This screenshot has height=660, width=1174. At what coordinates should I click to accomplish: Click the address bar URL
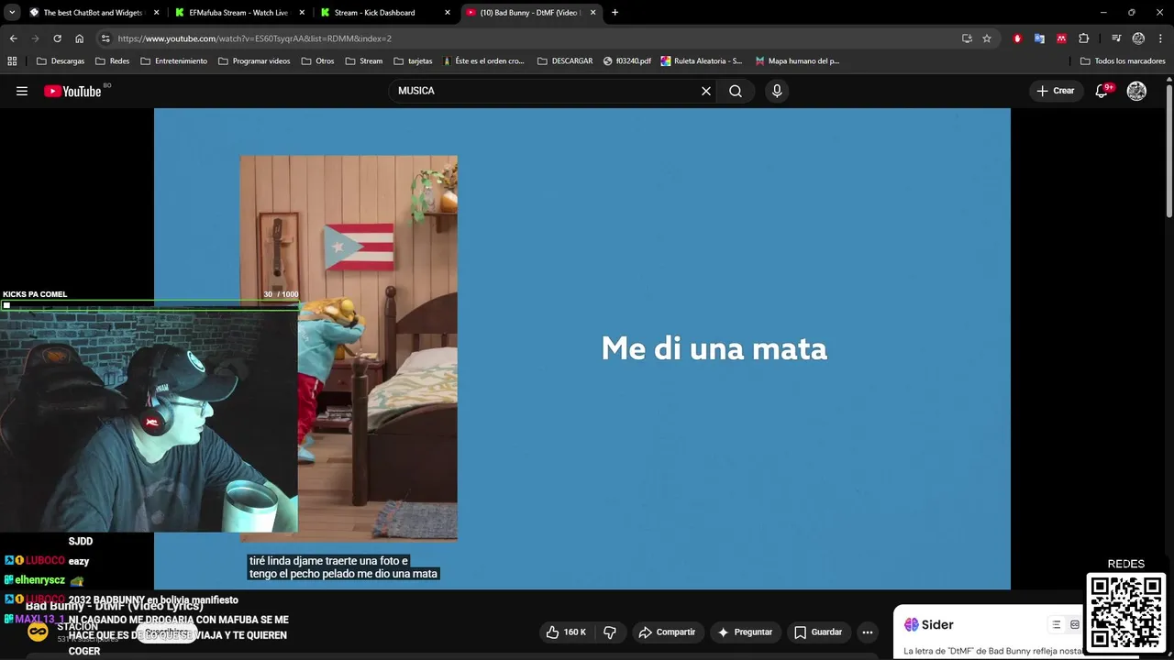pyautogui.click(x=255, y=38)
